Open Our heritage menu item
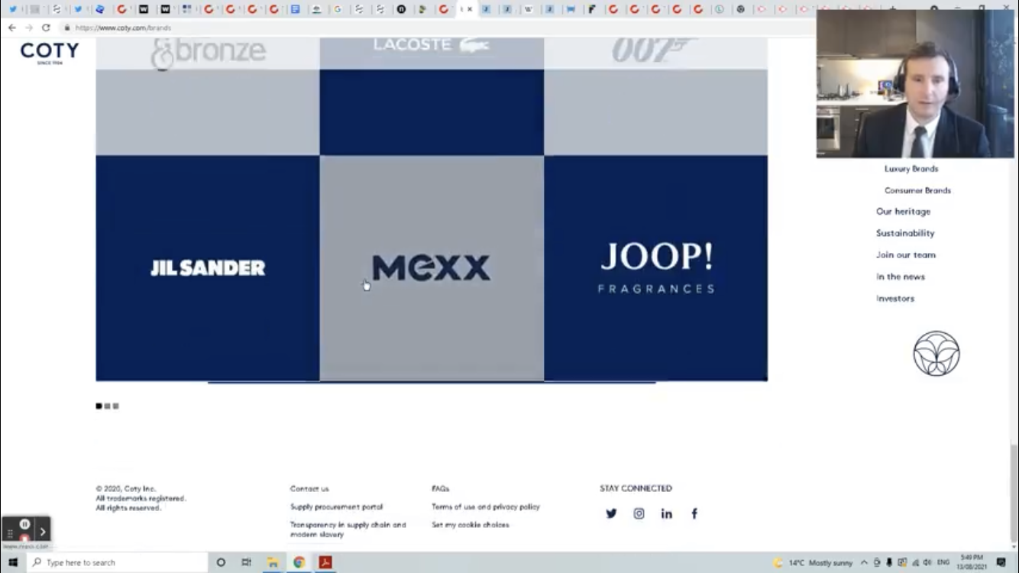 [903, 212]
